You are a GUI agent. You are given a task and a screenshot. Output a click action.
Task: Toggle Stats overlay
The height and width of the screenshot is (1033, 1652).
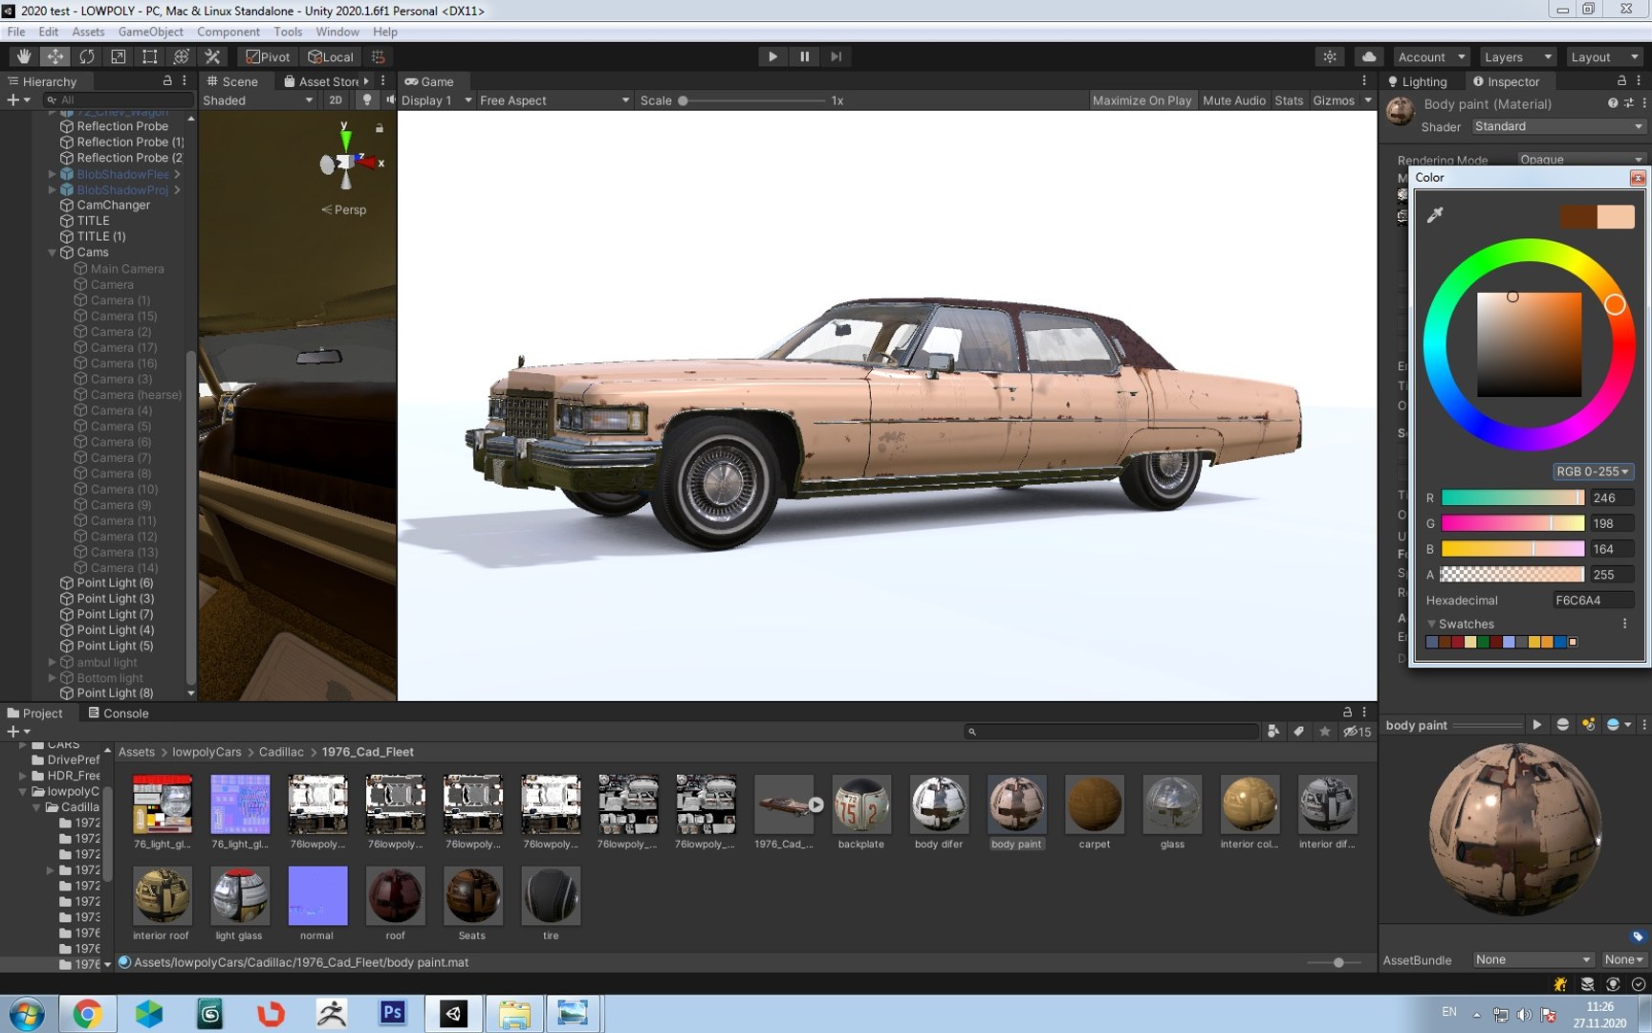click(1289, 100)
